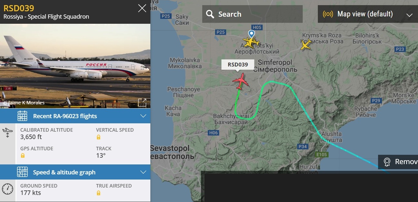Viewport: 418px width, 202px height.
Task: Click the Simferopol airport pin marker
Action: [x=251, y=34]
